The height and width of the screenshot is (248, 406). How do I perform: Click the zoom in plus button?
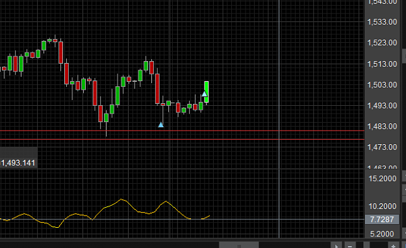point(393,245)
